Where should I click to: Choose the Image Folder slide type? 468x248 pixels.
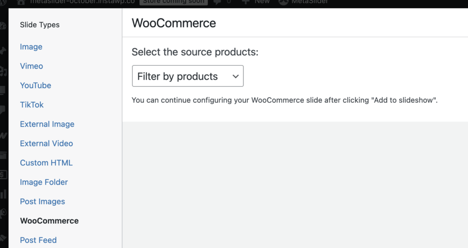click(x=44, y=182)
